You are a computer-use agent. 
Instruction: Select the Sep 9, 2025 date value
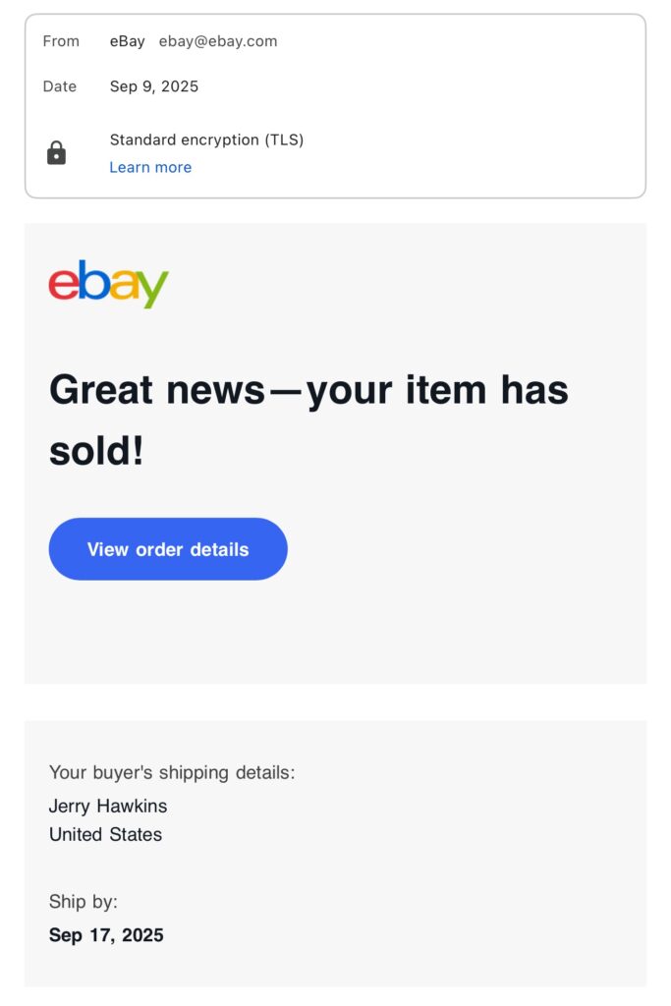(154, 86)
